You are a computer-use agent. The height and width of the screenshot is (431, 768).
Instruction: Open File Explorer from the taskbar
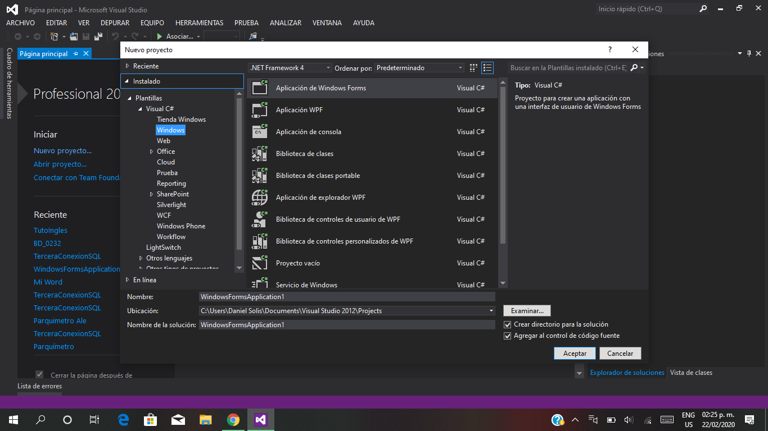pyautogui.click(x=205, y=419)
